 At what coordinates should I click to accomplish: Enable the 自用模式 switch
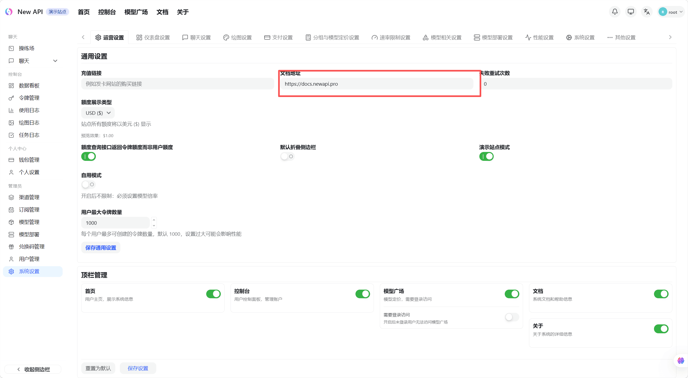[88, 185]
